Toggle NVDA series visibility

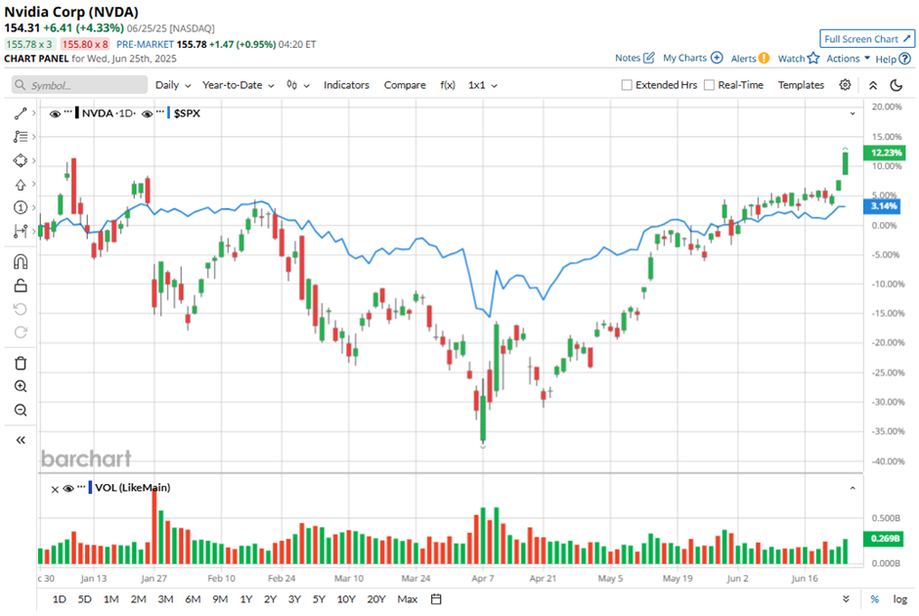[55, 113]
